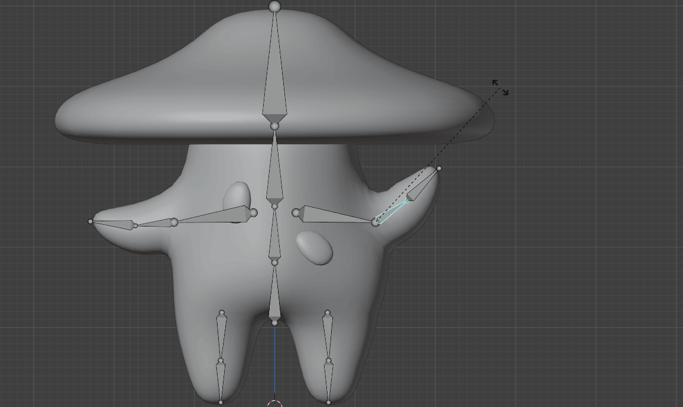
Task: Click the root joint at the spine base
Action: (274, 322)
